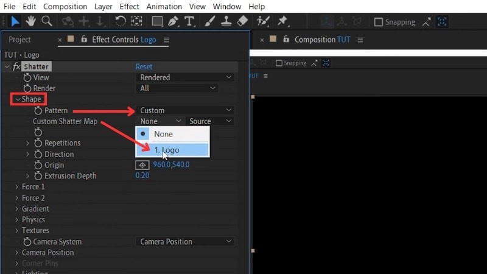This screenshot has height=274, width=487.
Task: Choose '1. Logo' from the layer list
Action: pyautogui.click(x=172, y=150)
